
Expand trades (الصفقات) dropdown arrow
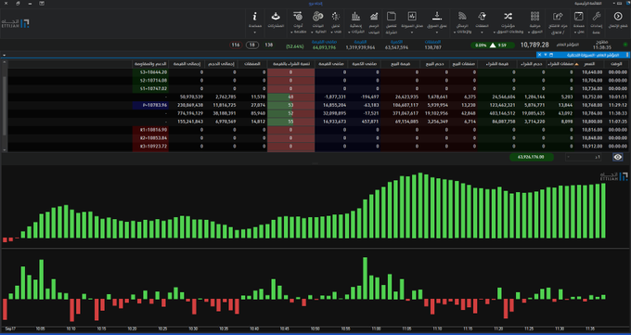(482, 32)
